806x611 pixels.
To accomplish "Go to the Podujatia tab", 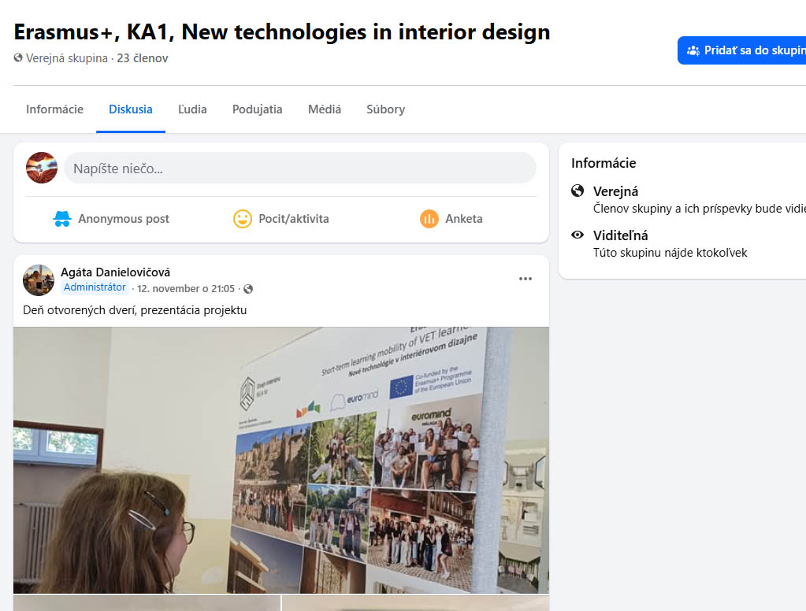I will pos(257,109).
